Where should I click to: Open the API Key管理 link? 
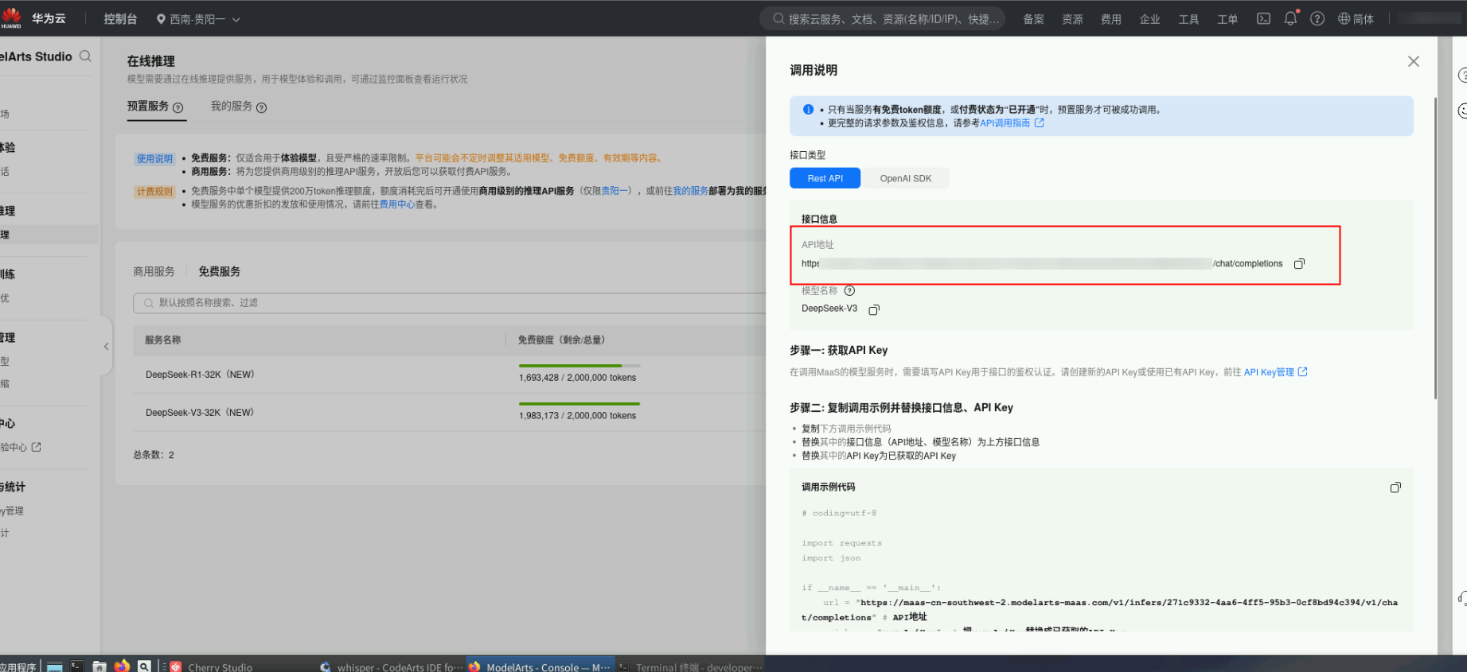[1275, 372]
